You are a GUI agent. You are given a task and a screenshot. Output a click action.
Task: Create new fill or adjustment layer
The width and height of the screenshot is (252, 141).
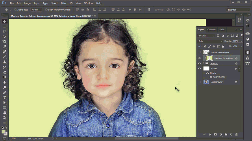point(221,134)
